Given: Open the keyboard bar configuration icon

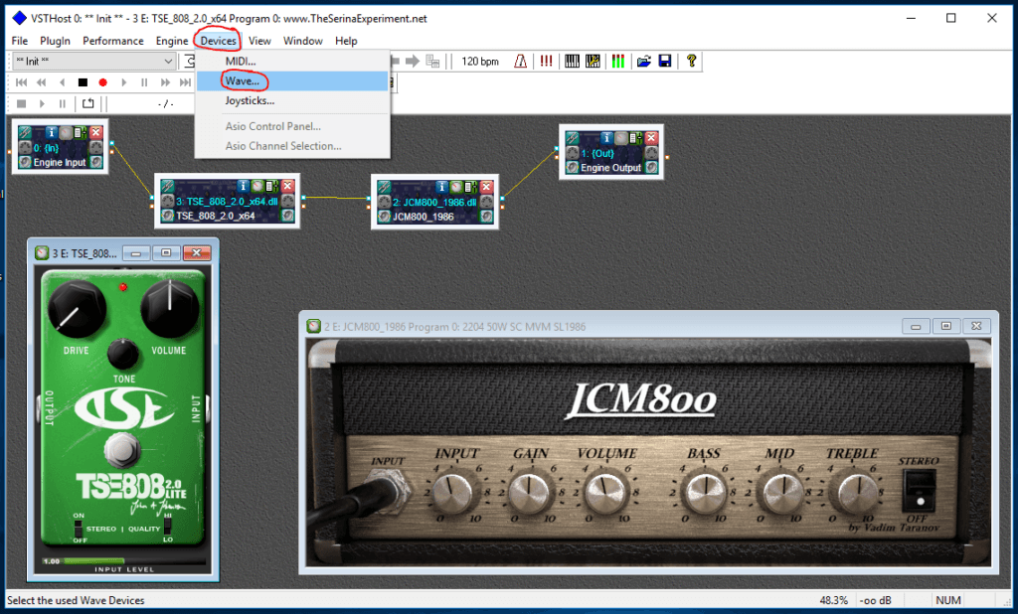Looking at the screenshot, I should coord(593,61).
